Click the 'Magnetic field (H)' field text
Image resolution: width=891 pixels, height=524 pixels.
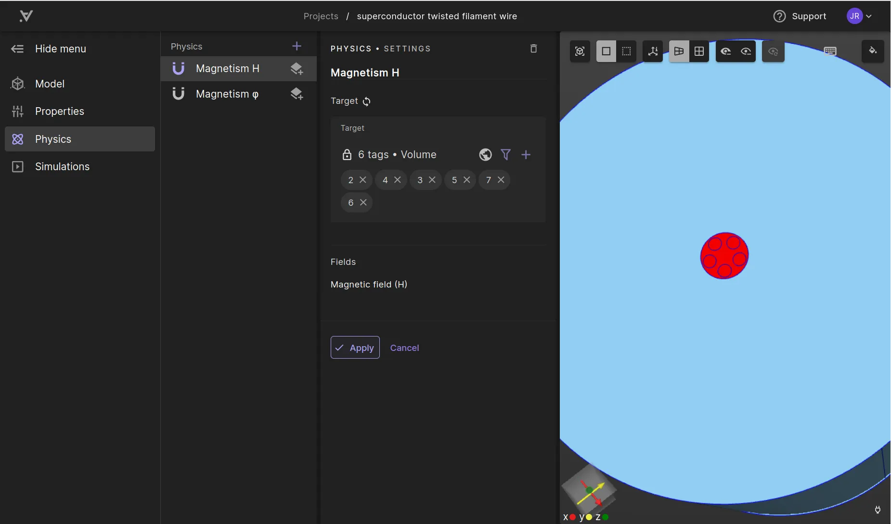click(x=369, y=285)
